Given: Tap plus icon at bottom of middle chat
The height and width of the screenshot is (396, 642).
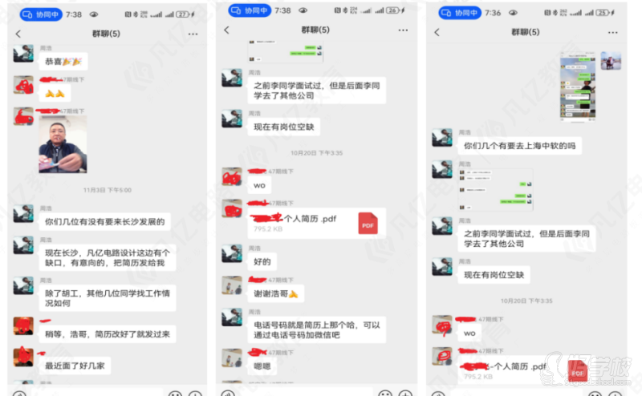Looking at the screenshot, I should pyautogui.click(x=405, y=394).
